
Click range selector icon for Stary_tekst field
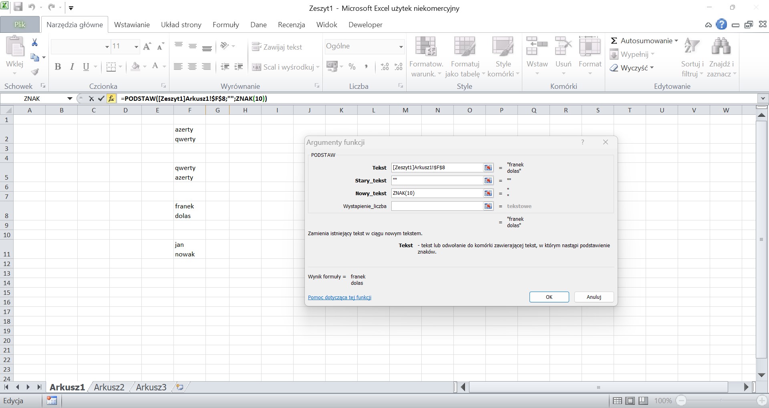pyautogui.click(x=488, y=180)
